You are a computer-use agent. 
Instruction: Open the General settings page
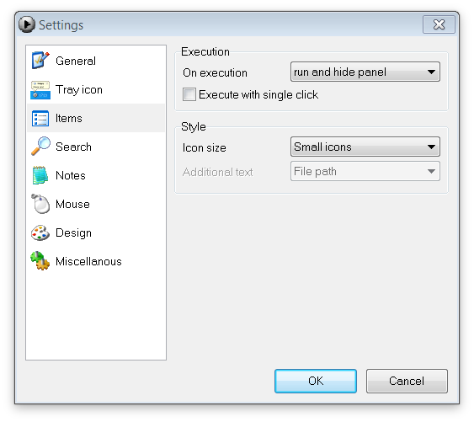coord(76,61)
